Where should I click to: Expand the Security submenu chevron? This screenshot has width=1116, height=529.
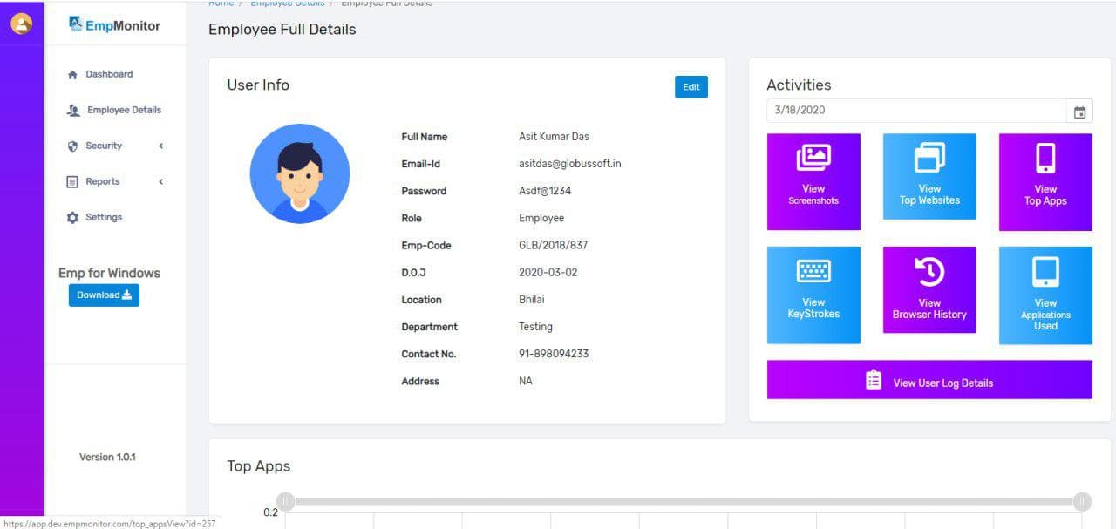(161, 146)
